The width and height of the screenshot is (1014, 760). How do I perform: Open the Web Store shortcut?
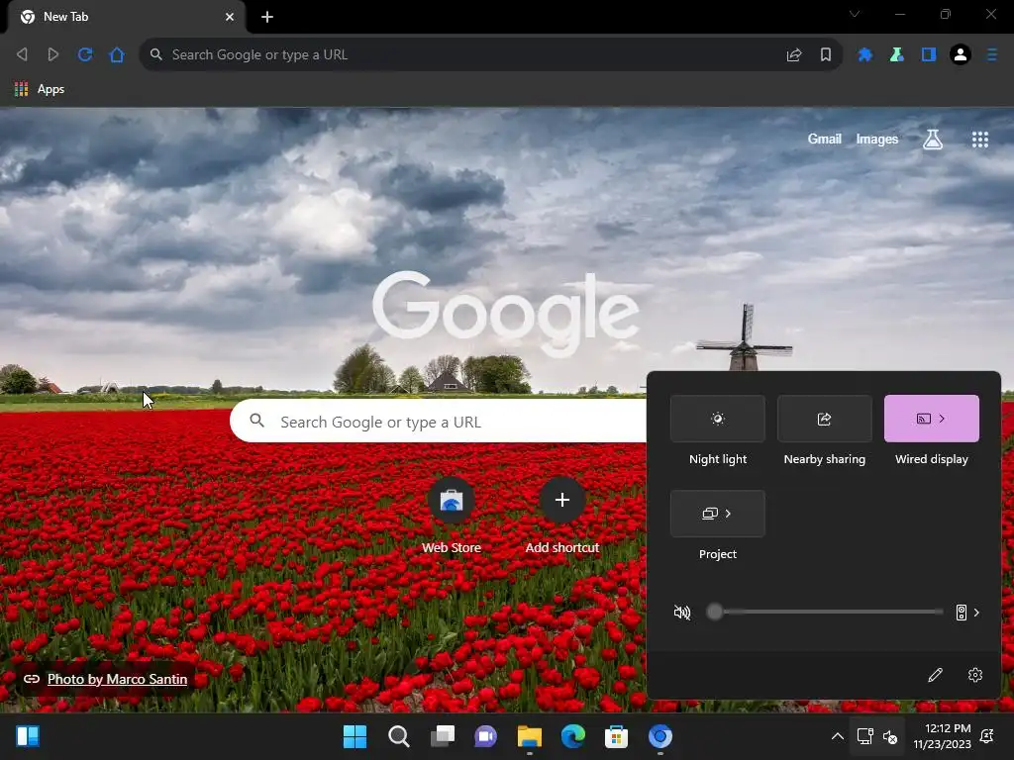[452, 516]
